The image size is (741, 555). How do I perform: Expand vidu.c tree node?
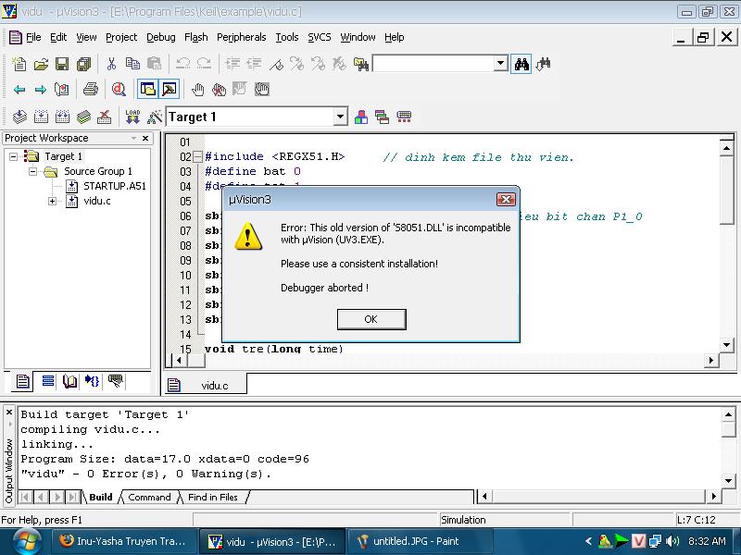point(52,201)
